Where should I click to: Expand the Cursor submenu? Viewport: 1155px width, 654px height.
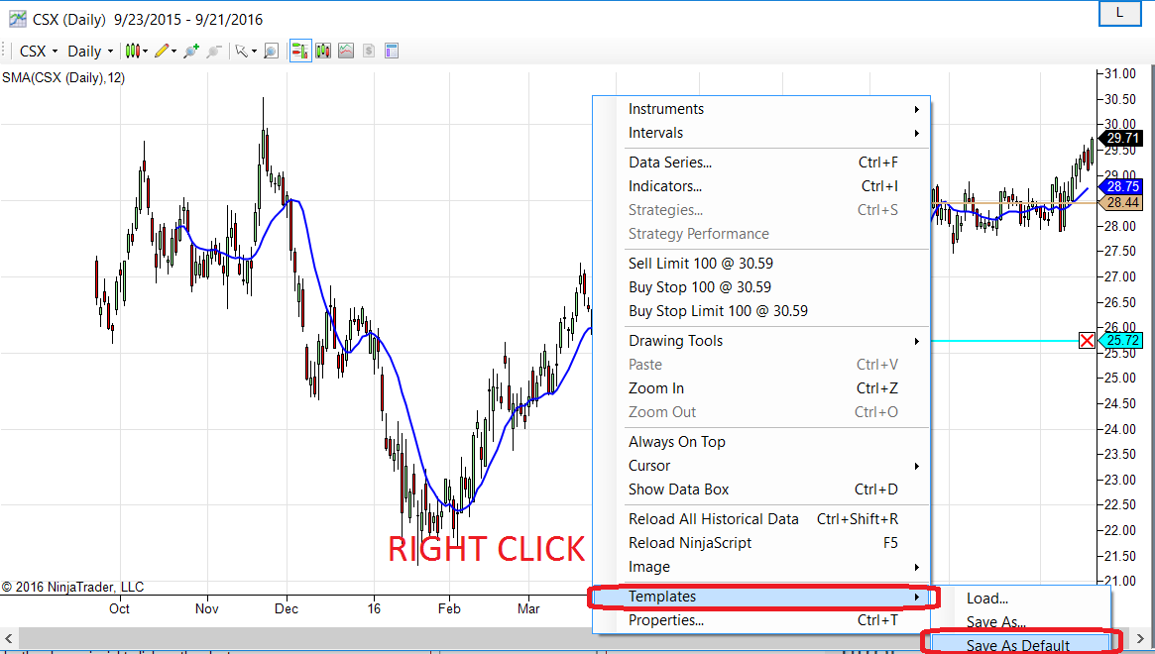[761, 466]
